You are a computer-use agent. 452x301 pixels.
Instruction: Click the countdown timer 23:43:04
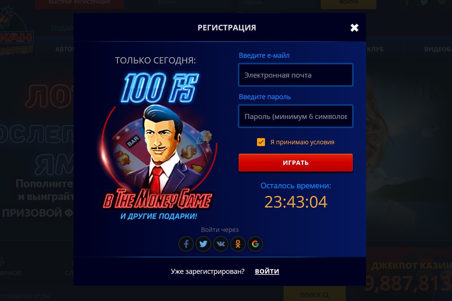[296, 202]
